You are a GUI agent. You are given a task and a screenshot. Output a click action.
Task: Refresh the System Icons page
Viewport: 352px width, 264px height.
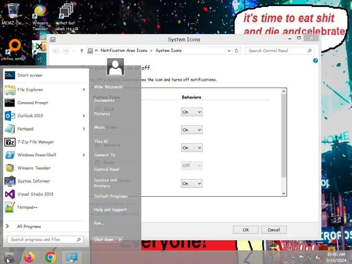coord(236,51)
